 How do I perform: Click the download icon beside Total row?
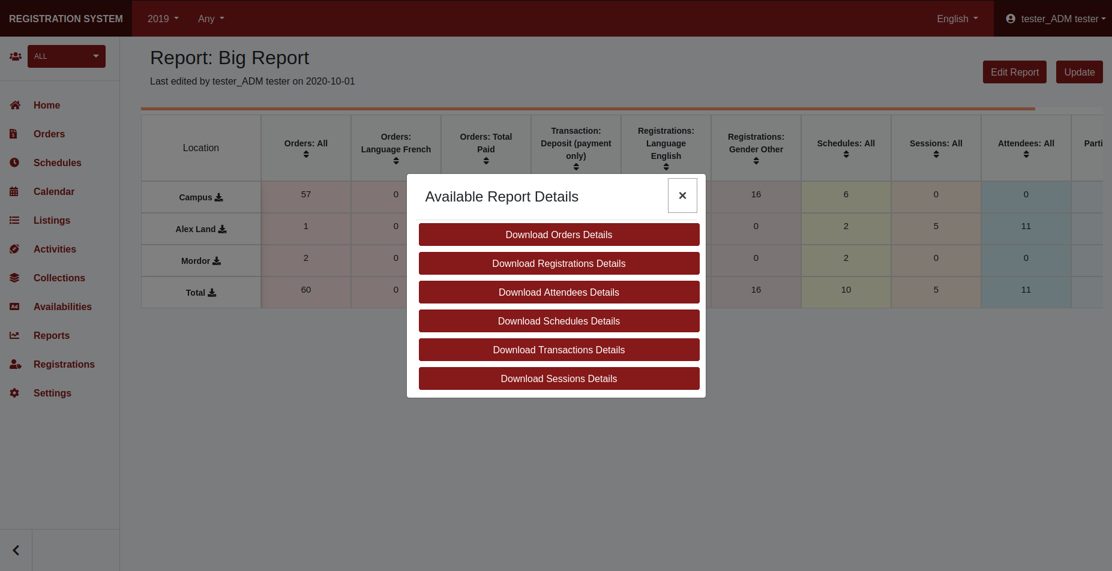coord(213,292)
